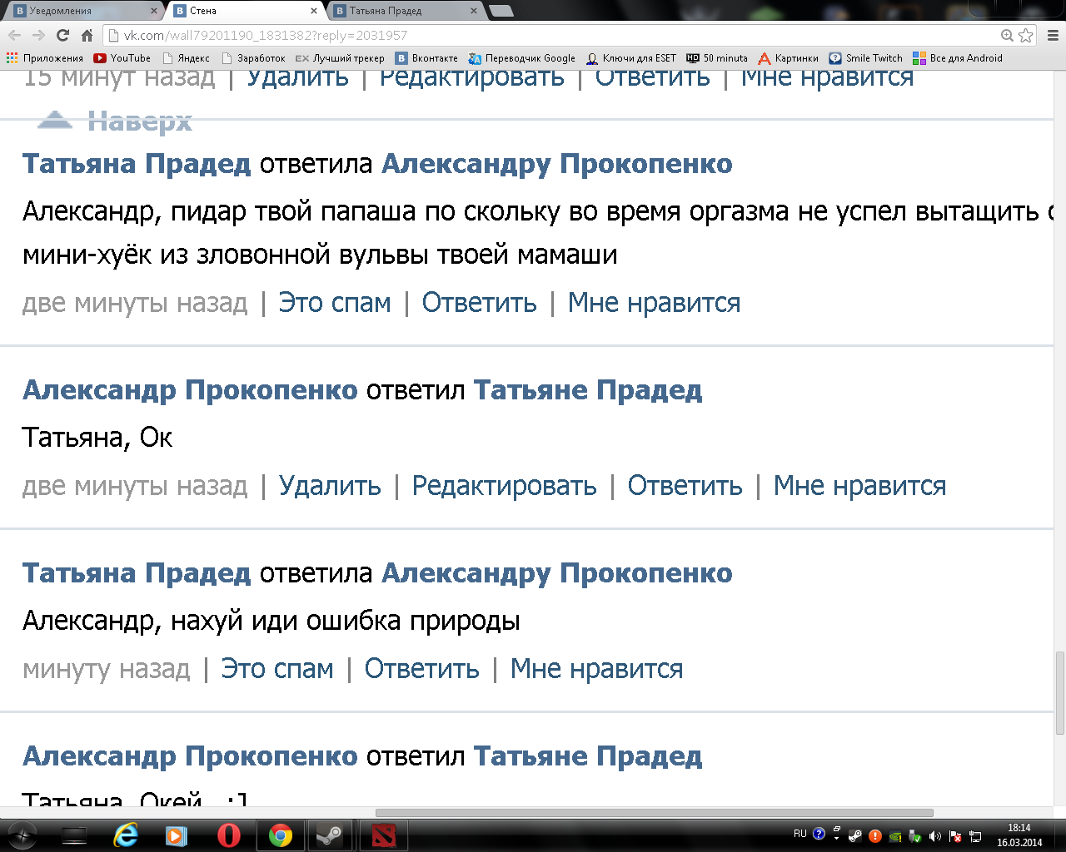The width and height of the screenshot is (1066, 852).
Task: Open the page zoom magnifier icon
Action: (x=1007, y=35)
